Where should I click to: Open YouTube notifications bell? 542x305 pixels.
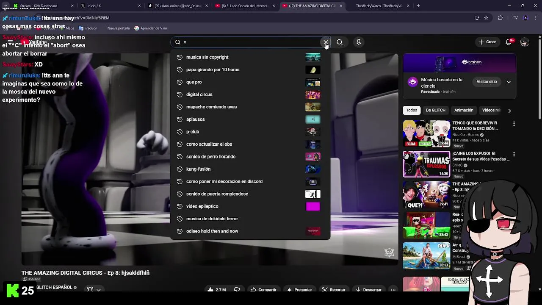[x=509, y=42]
